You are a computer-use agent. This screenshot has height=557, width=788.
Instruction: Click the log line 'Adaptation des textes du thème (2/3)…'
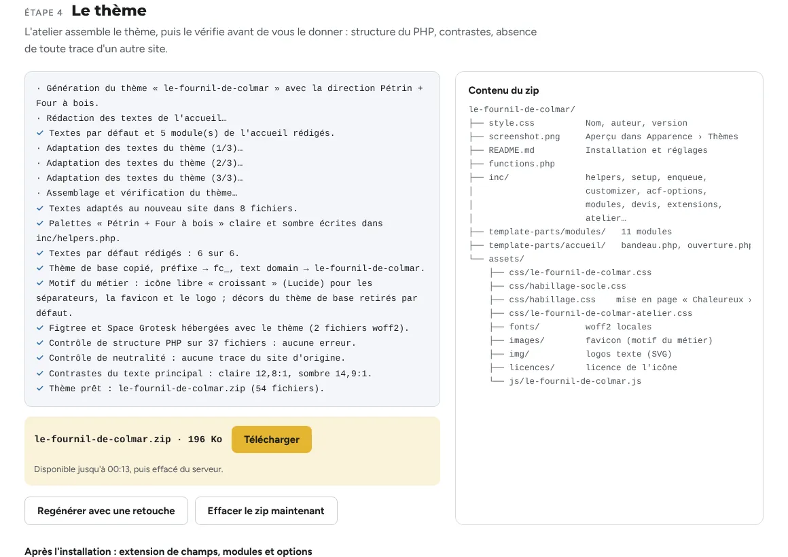coord(145,163)
